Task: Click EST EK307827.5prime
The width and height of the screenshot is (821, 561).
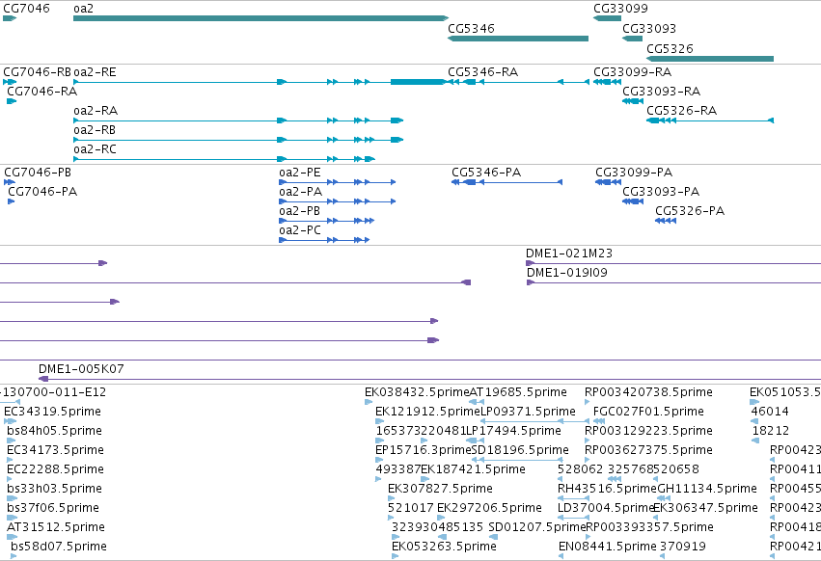Action: tap(440, 489)
